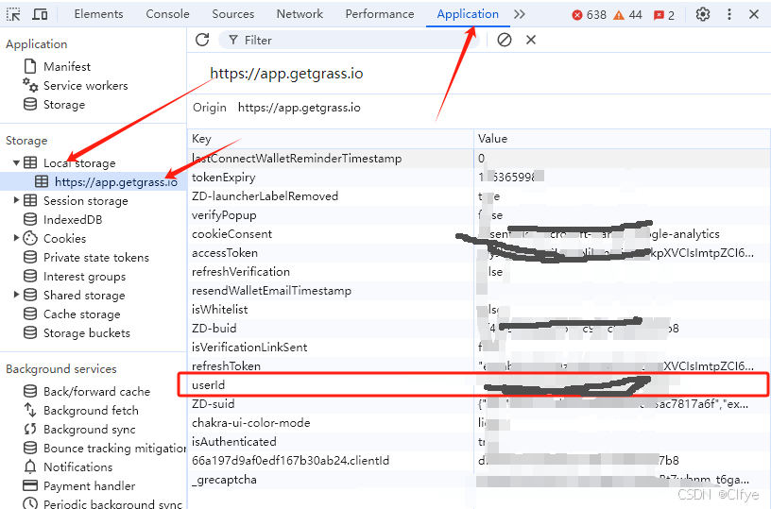The image size is (771, 509).
Task: Switch to the Network tab
Action: (x=300, y=14)
